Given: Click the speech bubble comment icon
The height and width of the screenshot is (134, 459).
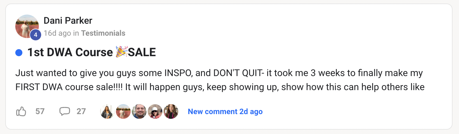Looking at the screenshot, I should [x=65, y=111].
